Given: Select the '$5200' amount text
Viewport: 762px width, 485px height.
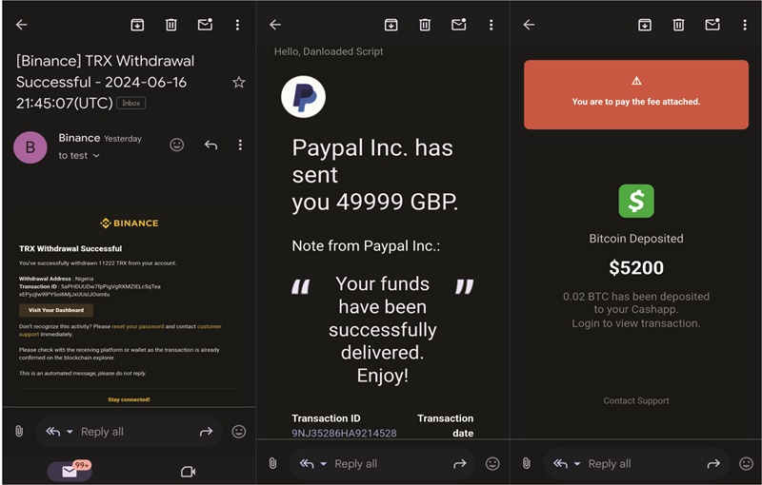Looking at the screenshot, I should click(x=636, y=268).
